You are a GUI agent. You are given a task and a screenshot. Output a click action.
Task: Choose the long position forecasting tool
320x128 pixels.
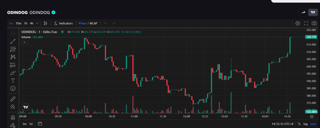click(x=13, y=65)
